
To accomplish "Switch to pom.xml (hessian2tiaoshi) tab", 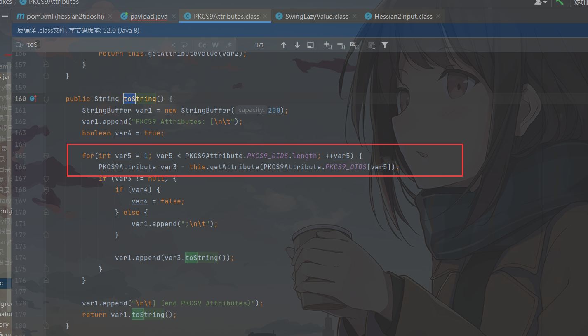I will (66, 17).
